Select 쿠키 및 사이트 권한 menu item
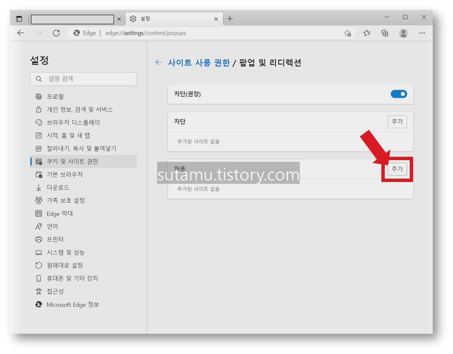The height and width of the screenshot is (354, 453). pos(83,161)
